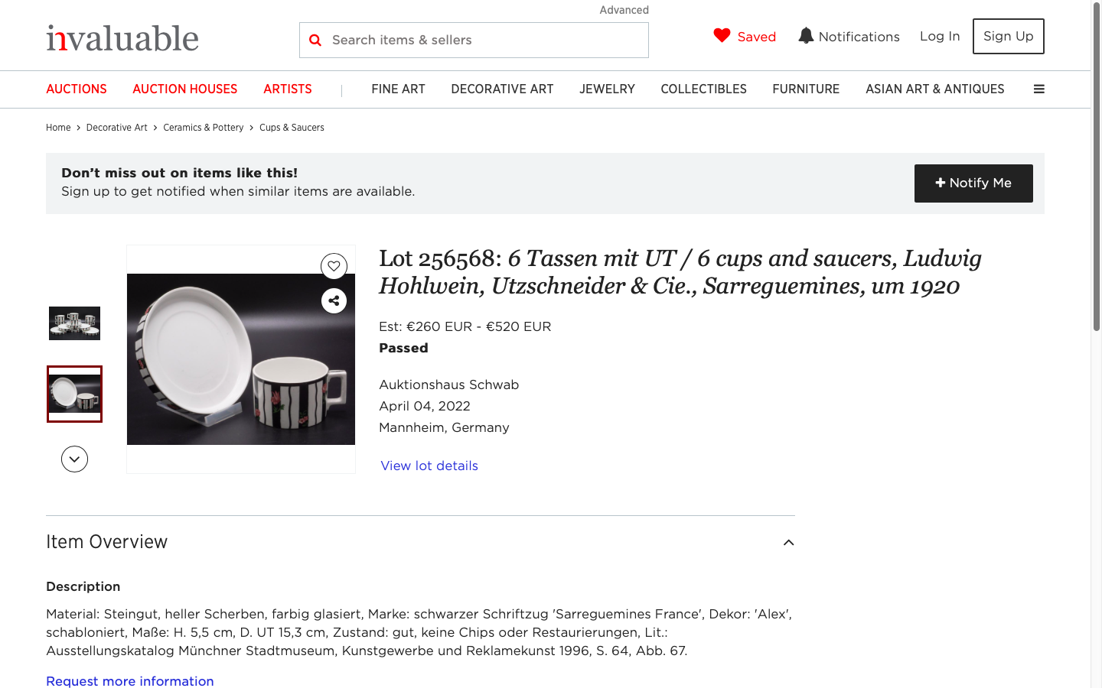Open the AUCTION HOUSES menu

(x=185, y=89)
